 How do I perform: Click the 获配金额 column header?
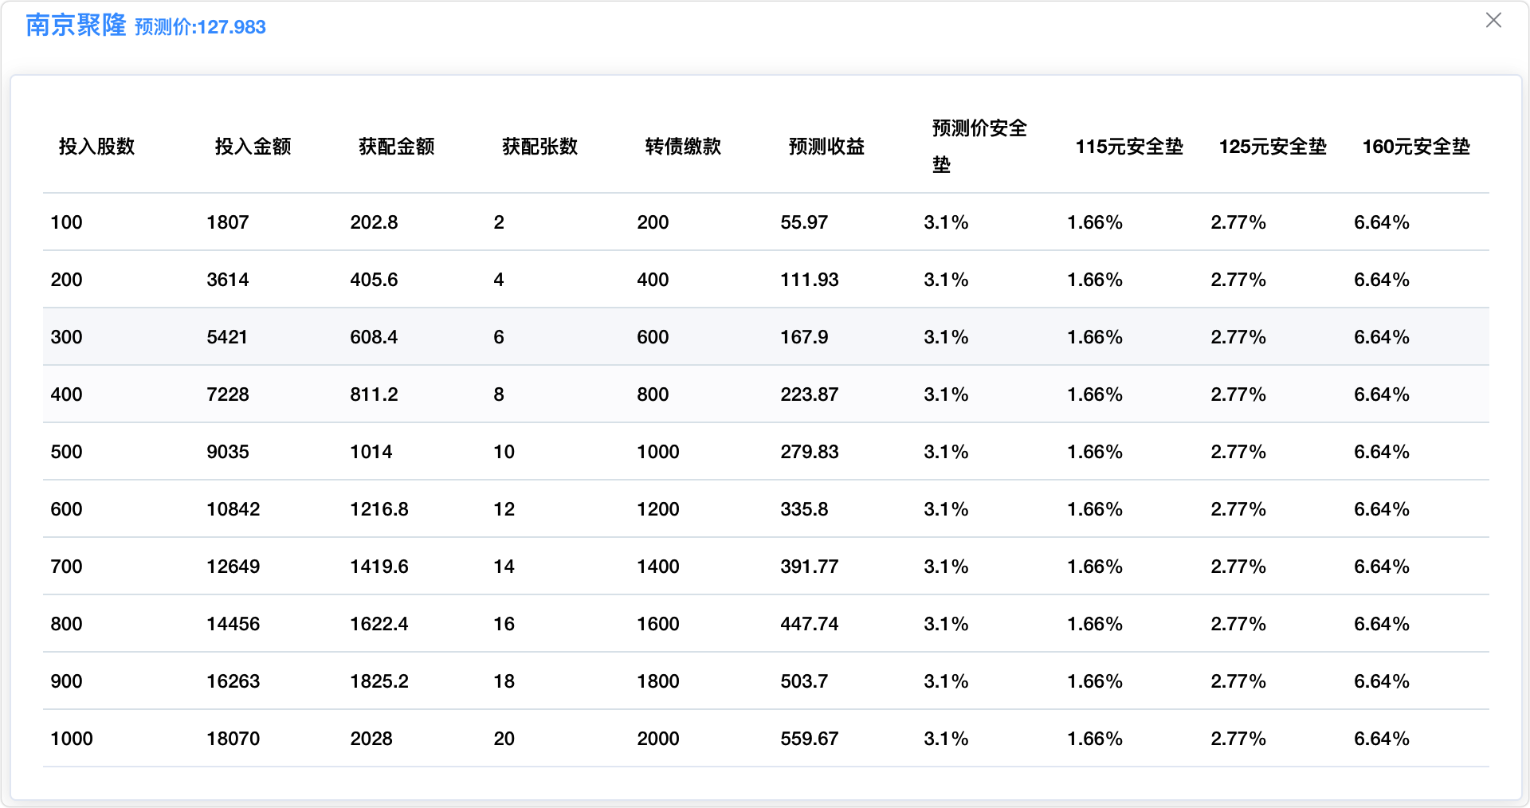396,147
